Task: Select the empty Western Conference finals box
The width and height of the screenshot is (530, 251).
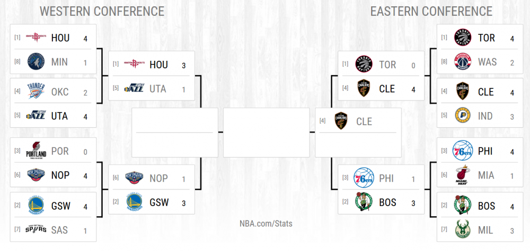Action: pyautogui.click(x=174, y=132)
